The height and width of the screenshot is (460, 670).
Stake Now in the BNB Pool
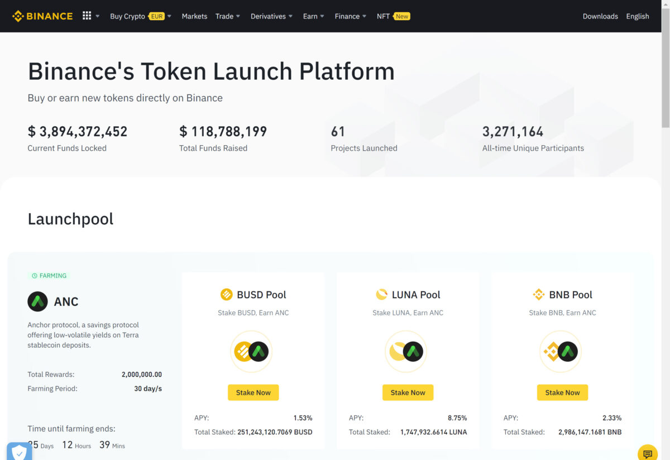click(562, 392)
